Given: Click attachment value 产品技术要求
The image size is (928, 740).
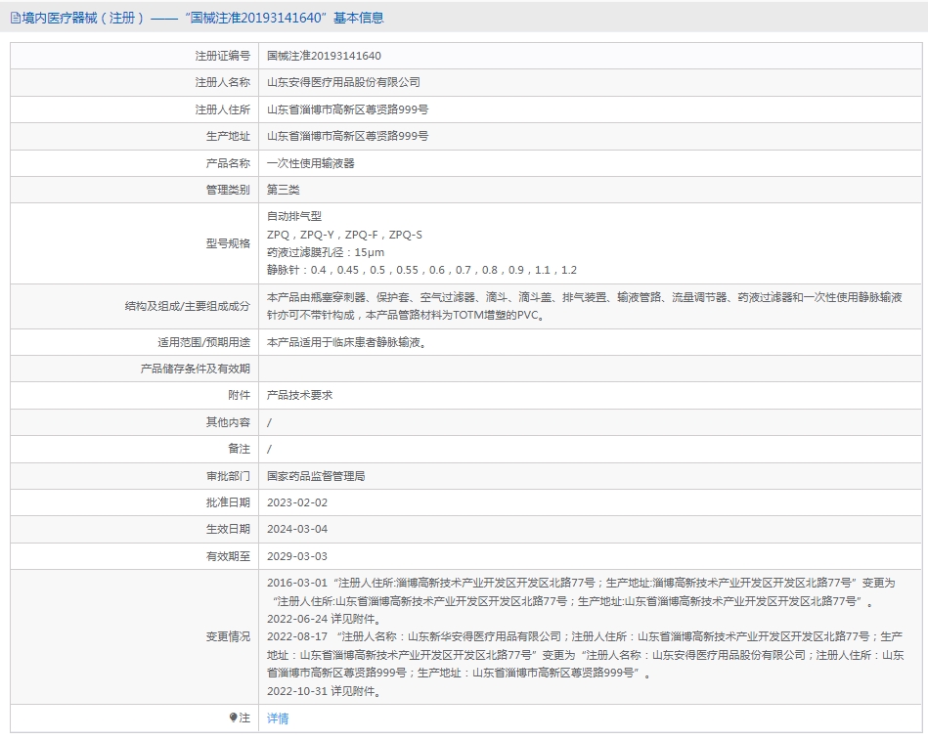Looking at the screenshot, I should pyautogui.click(x=299, y=395).
